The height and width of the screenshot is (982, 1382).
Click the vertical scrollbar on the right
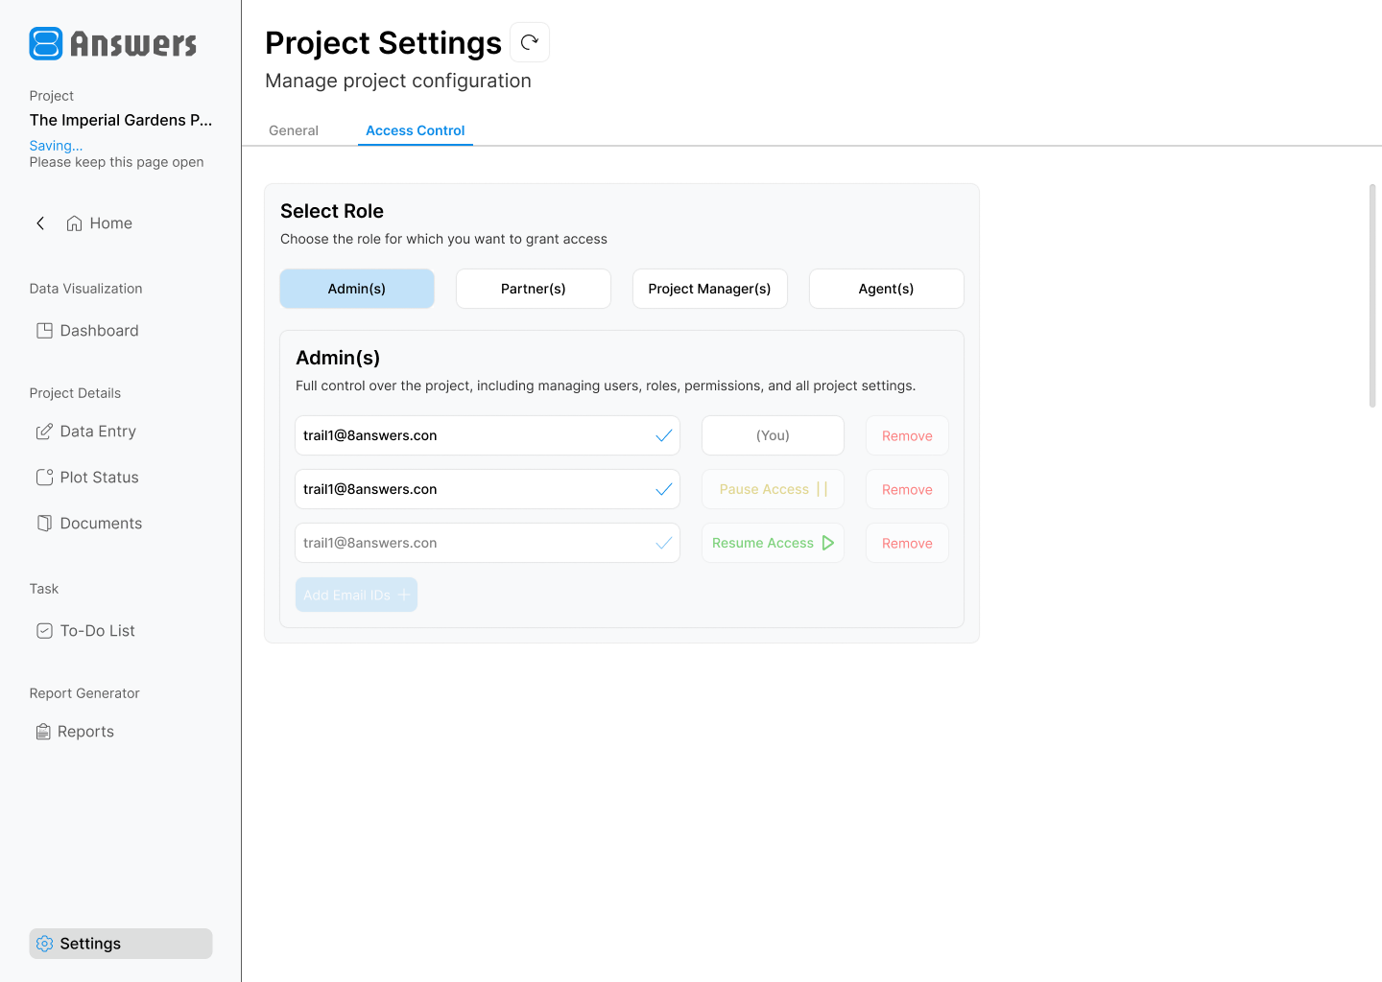(x=1372, y=295)
